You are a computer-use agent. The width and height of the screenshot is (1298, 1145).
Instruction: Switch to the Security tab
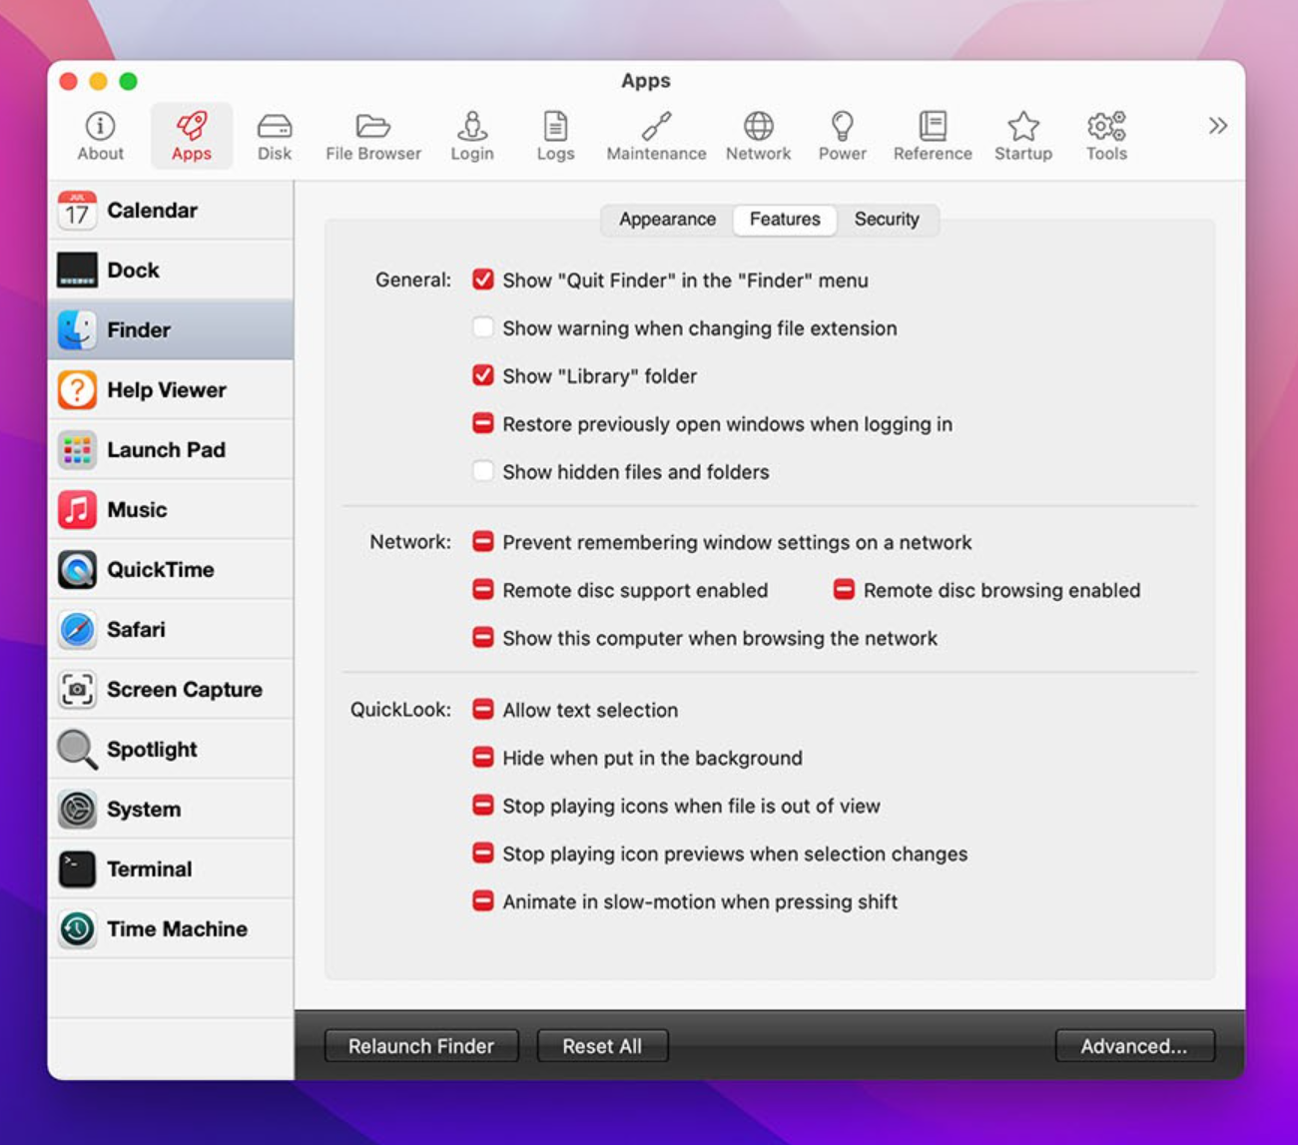(887, 220)
